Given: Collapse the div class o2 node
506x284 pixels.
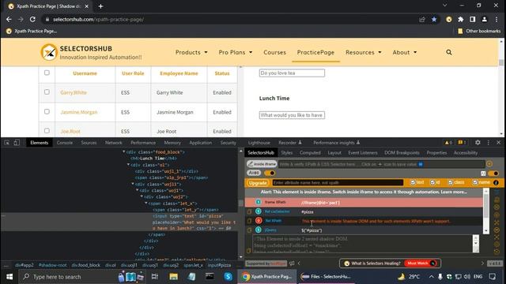Looking at the screenshot, I should (128, 165).
